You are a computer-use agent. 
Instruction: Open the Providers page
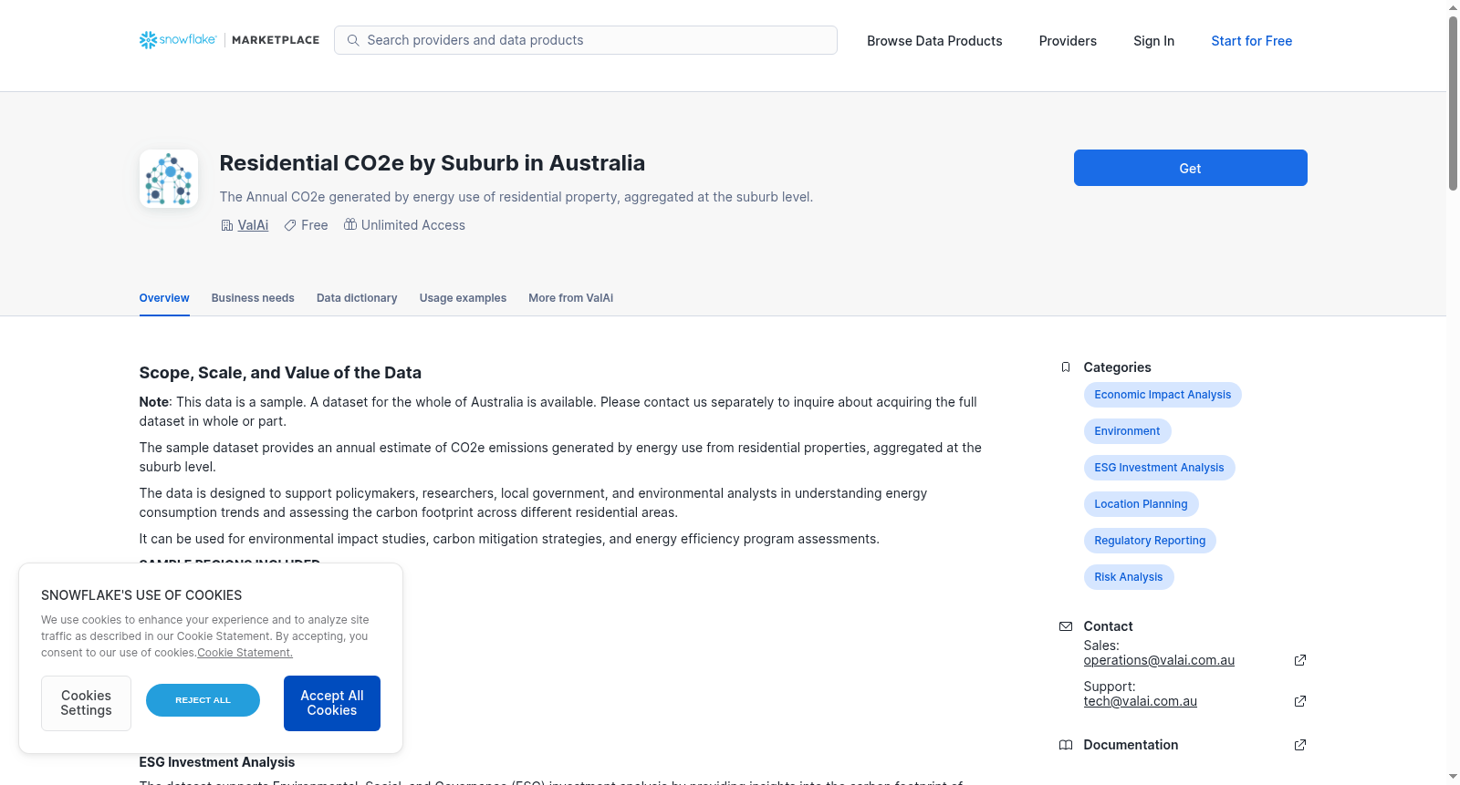1068,41
